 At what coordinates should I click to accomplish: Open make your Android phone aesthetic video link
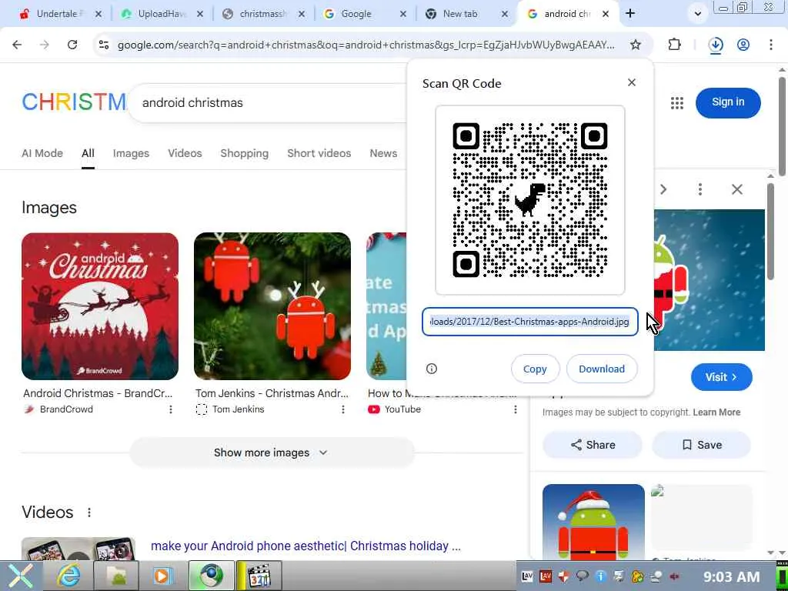pos(306,546)
